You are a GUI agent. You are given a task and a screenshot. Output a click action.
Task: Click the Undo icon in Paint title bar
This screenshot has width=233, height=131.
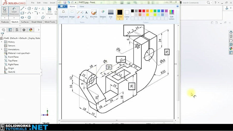click(x=69, y=2)
